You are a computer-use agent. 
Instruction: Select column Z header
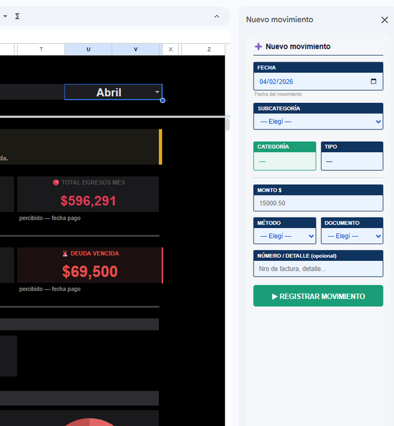pyautogui.click(x=209, y=49)
